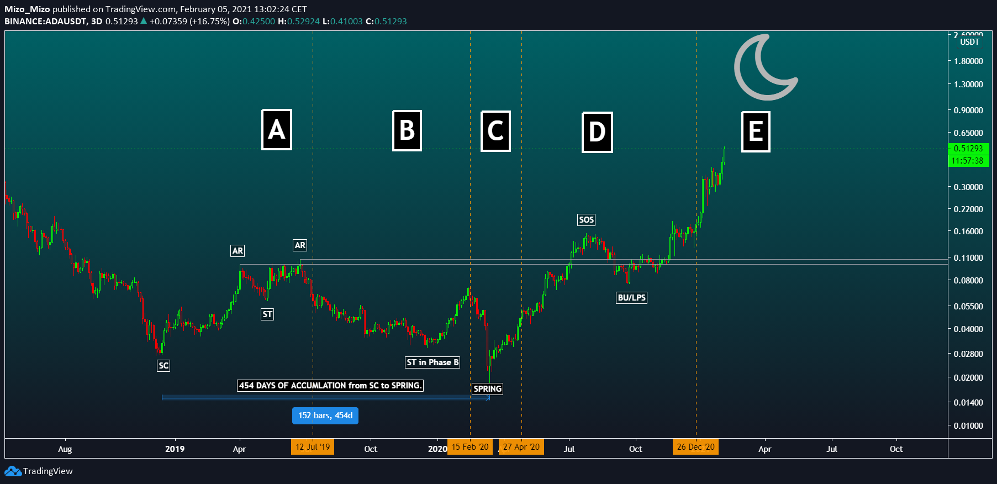Click the 0.05500 price axis value

click(x=968, y=306)
